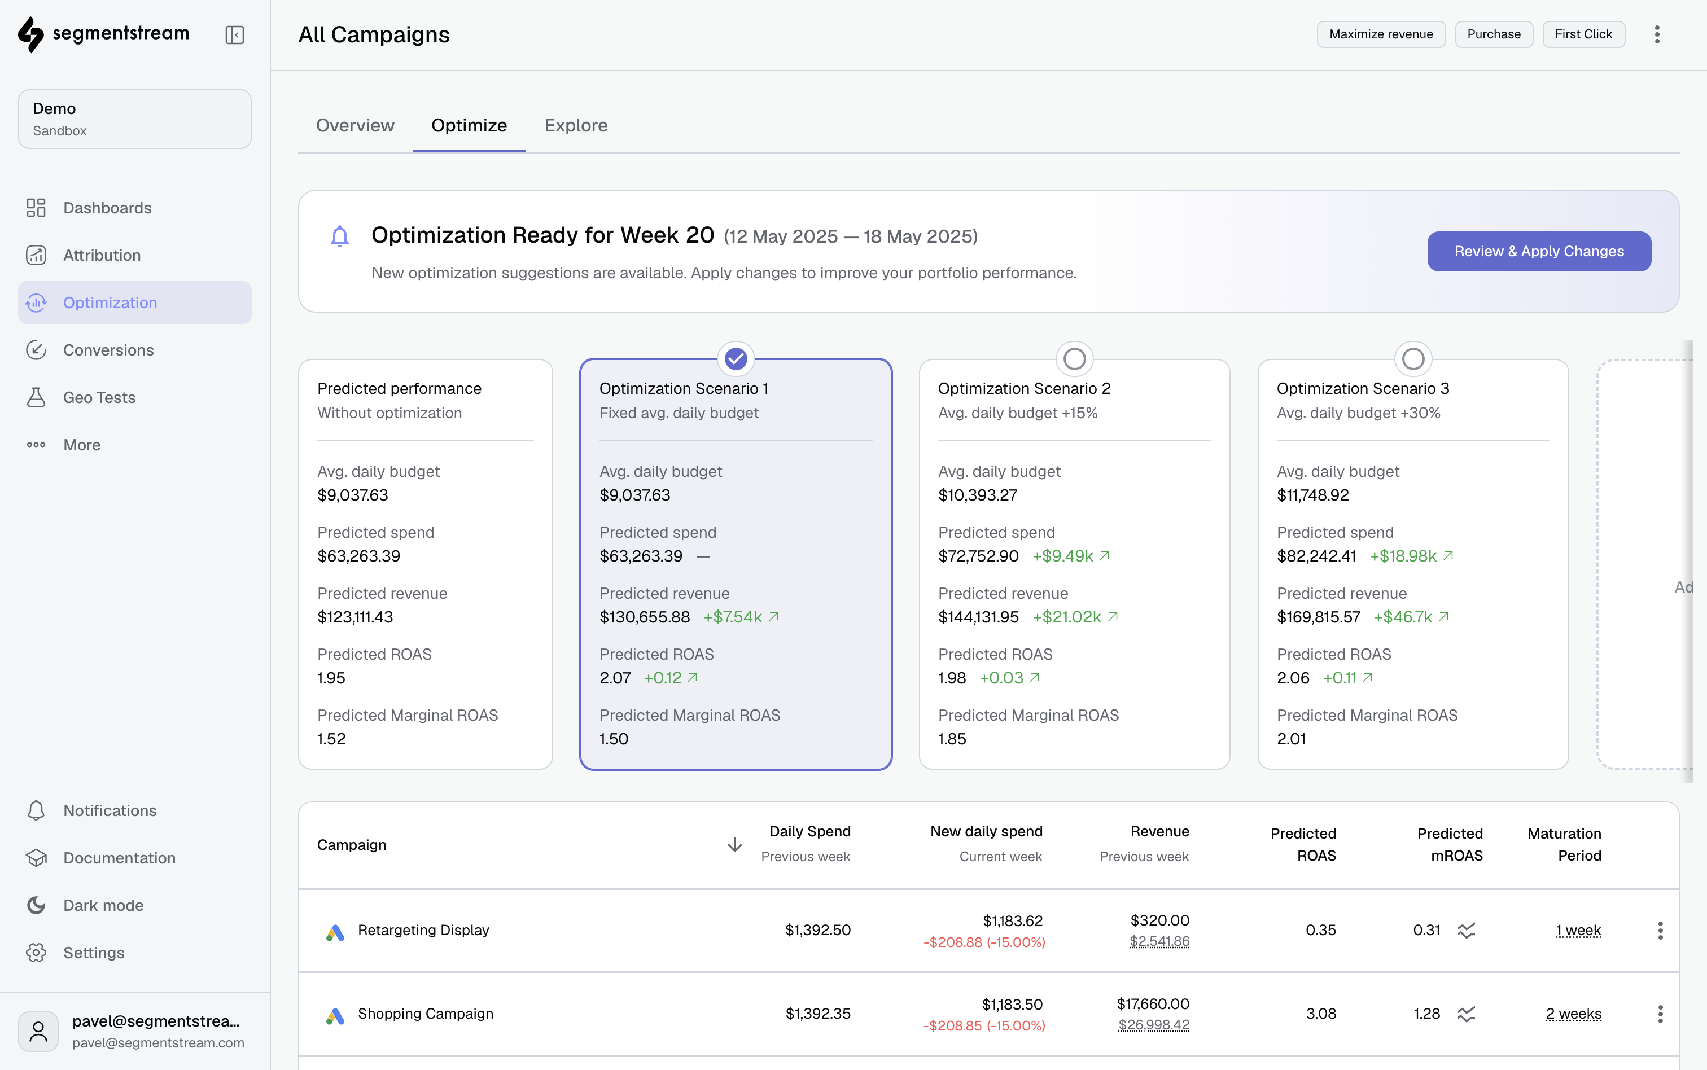Select Optimization in the sidebar menu
1707x1070 pixels.
click(x=134, y=302)
